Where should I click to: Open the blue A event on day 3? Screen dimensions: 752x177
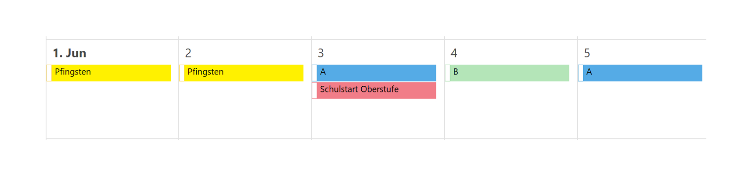coord(376,73)
